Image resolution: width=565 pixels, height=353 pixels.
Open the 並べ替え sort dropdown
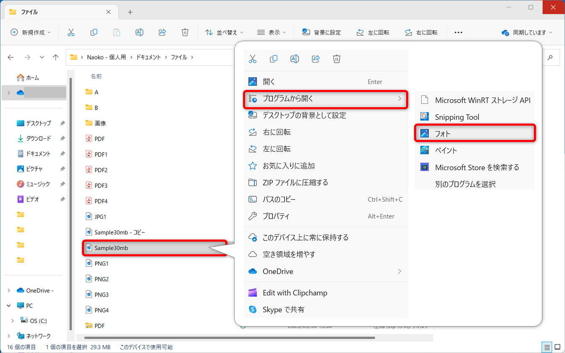pos(224,32)
